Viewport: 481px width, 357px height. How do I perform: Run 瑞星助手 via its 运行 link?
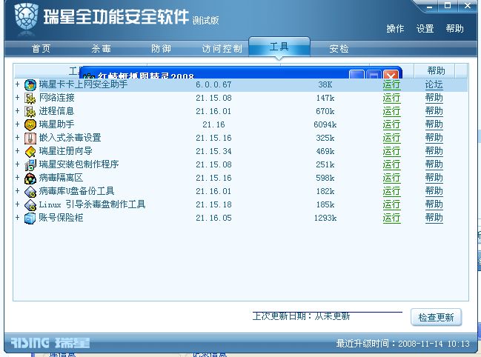(x=391, y=124)
